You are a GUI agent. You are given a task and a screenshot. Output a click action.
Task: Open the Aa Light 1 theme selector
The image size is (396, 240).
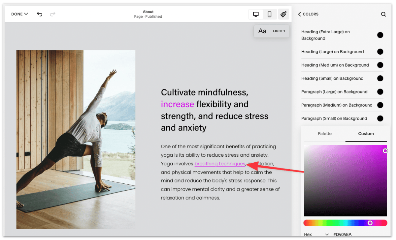271,31
